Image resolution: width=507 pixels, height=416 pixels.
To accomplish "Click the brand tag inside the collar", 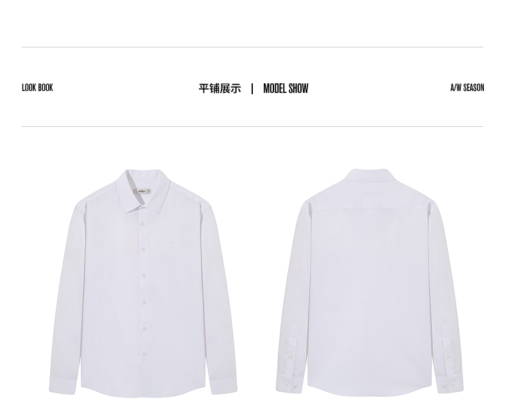I will (x=144, y=191).
